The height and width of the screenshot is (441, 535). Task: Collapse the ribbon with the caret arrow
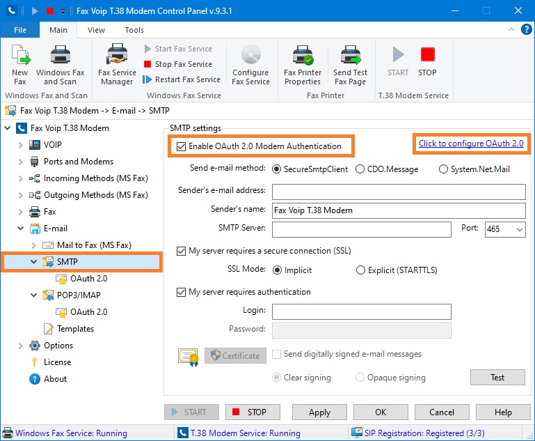coord(511,29)
